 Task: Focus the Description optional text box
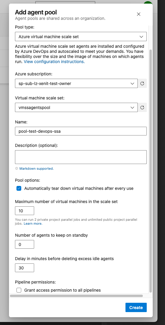[x=81, y=157]
